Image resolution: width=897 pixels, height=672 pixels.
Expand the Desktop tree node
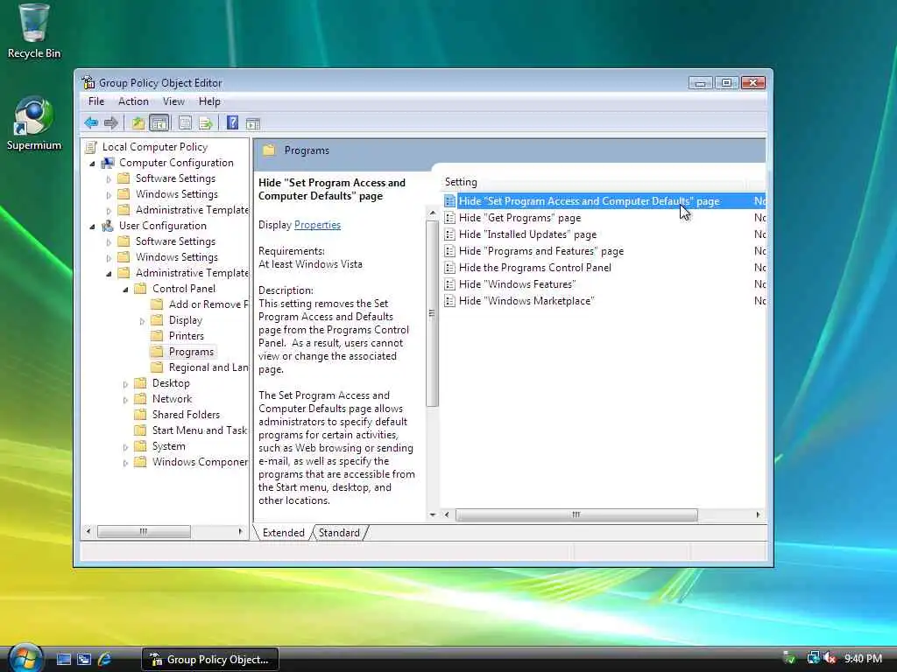(x=125, y=384)
